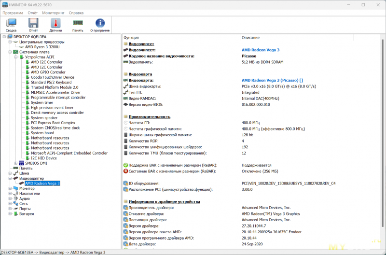Click the monitor icon beside Монитор
The height and width of the screenshot is (255, 386).
point(16,188)
